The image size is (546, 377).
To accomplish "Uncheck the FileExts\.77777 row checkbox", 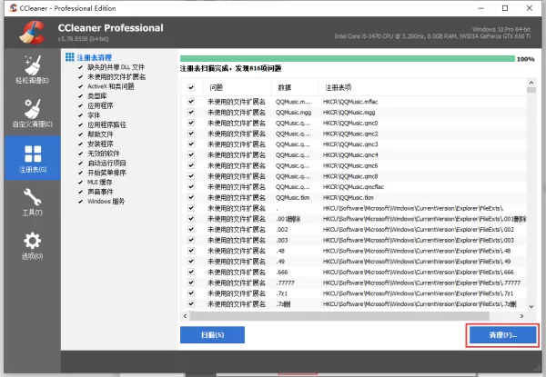I will click(191, 283).
